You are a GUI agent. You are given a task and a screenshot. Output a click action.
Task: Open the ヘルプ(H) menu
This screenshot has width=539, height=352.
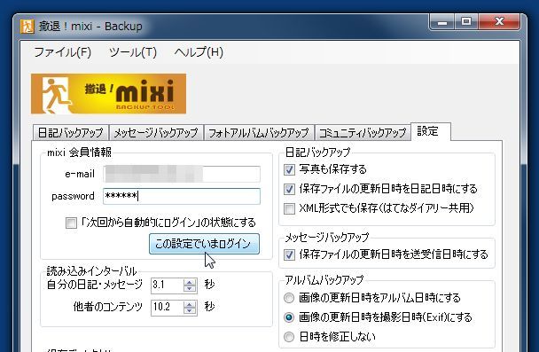click(x=199, y=52)
